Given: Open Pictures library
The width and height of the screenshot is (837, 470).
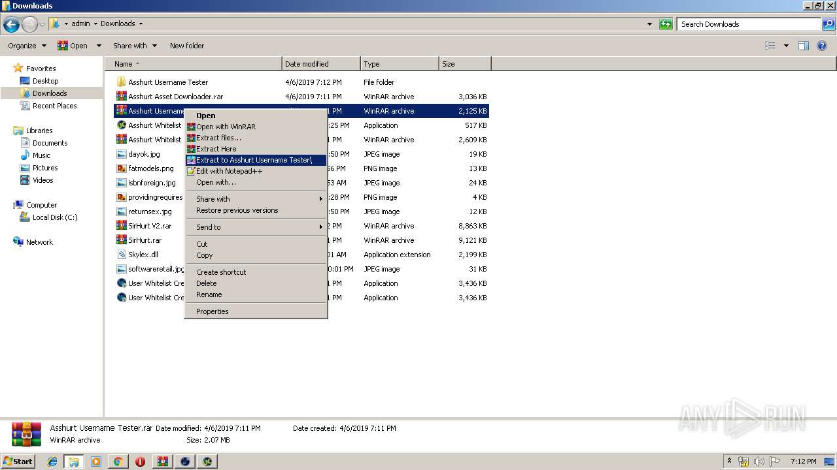Looking at the screenshot, I should 45,168.
